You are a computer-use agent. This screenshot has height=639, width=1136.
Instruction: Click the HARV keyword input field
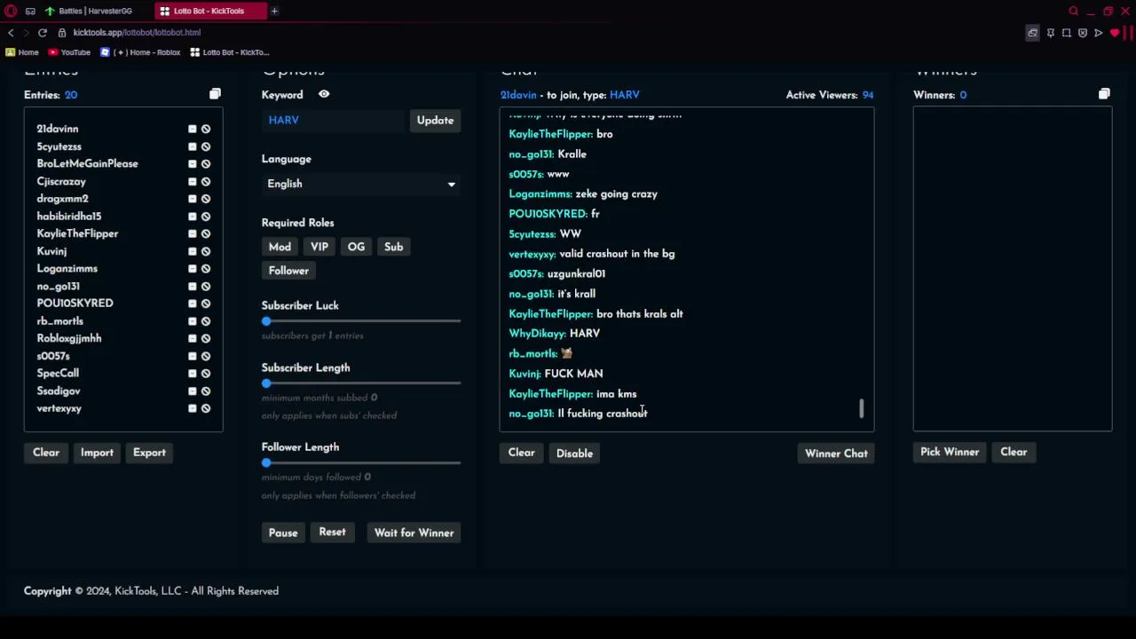coord(334,121)
